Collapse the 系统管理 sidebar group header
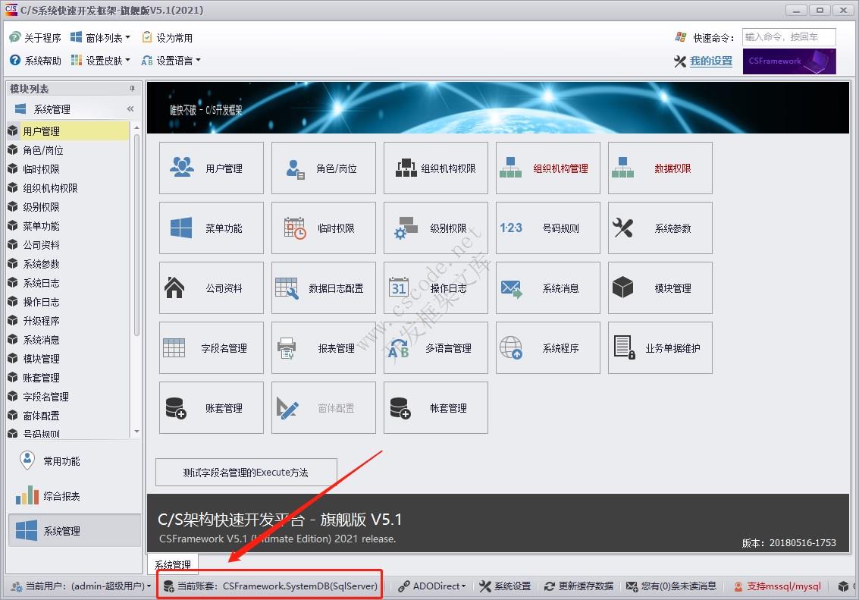The width and height of the screenshot is (859, 600). point(130,109)
